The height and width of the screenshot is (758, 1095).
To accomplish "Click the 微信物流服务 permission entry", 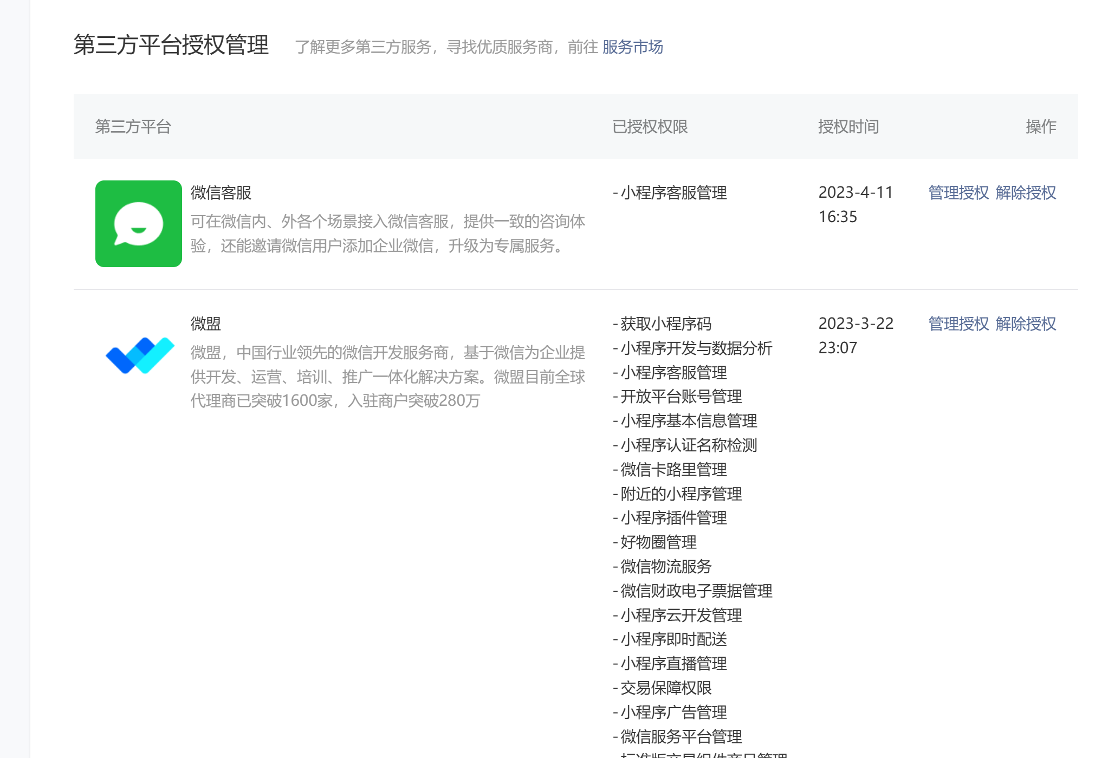I will coord(665,566).
